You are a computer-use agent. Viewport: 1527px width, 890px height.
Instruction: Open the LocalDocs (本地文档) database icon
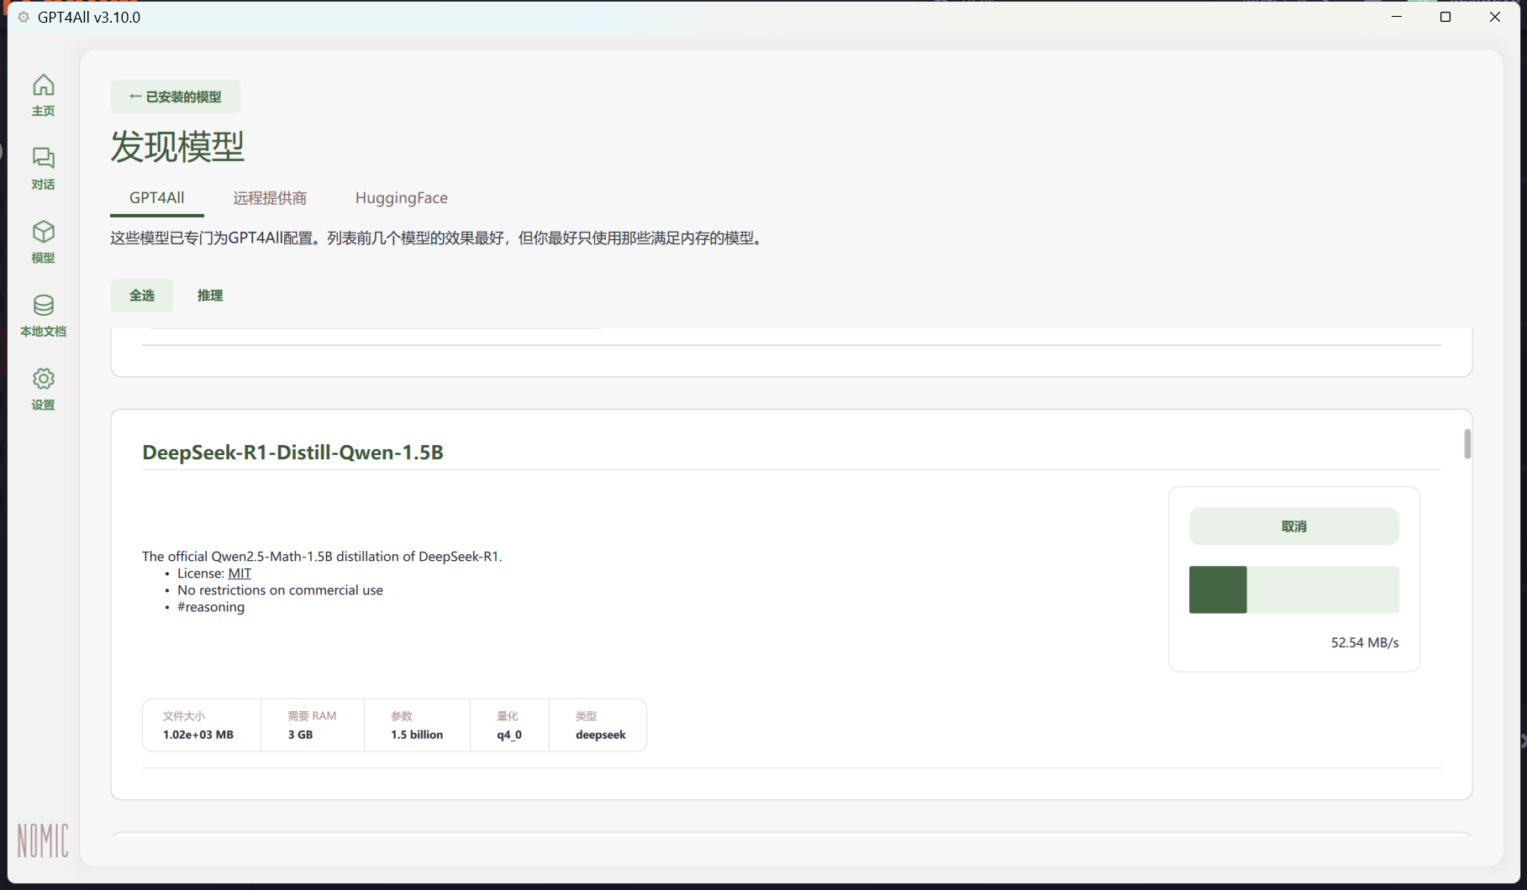44,315
